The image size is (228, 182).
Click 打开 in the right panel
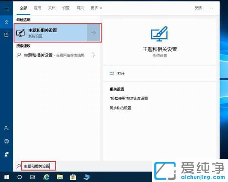121,73
